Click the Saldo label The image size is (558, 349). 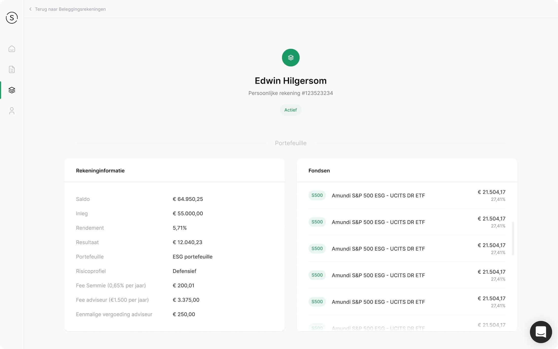(x=83, y=199)
